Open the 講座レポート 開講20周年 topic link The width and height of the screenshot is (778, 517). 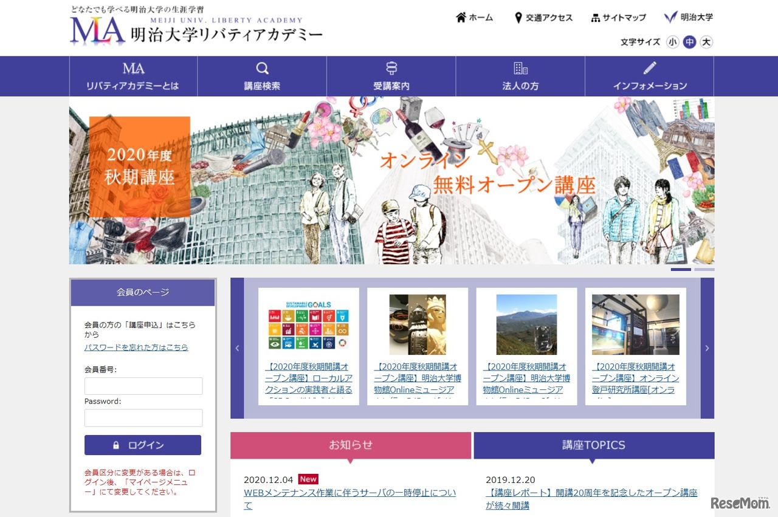click(x=591, y=499)
